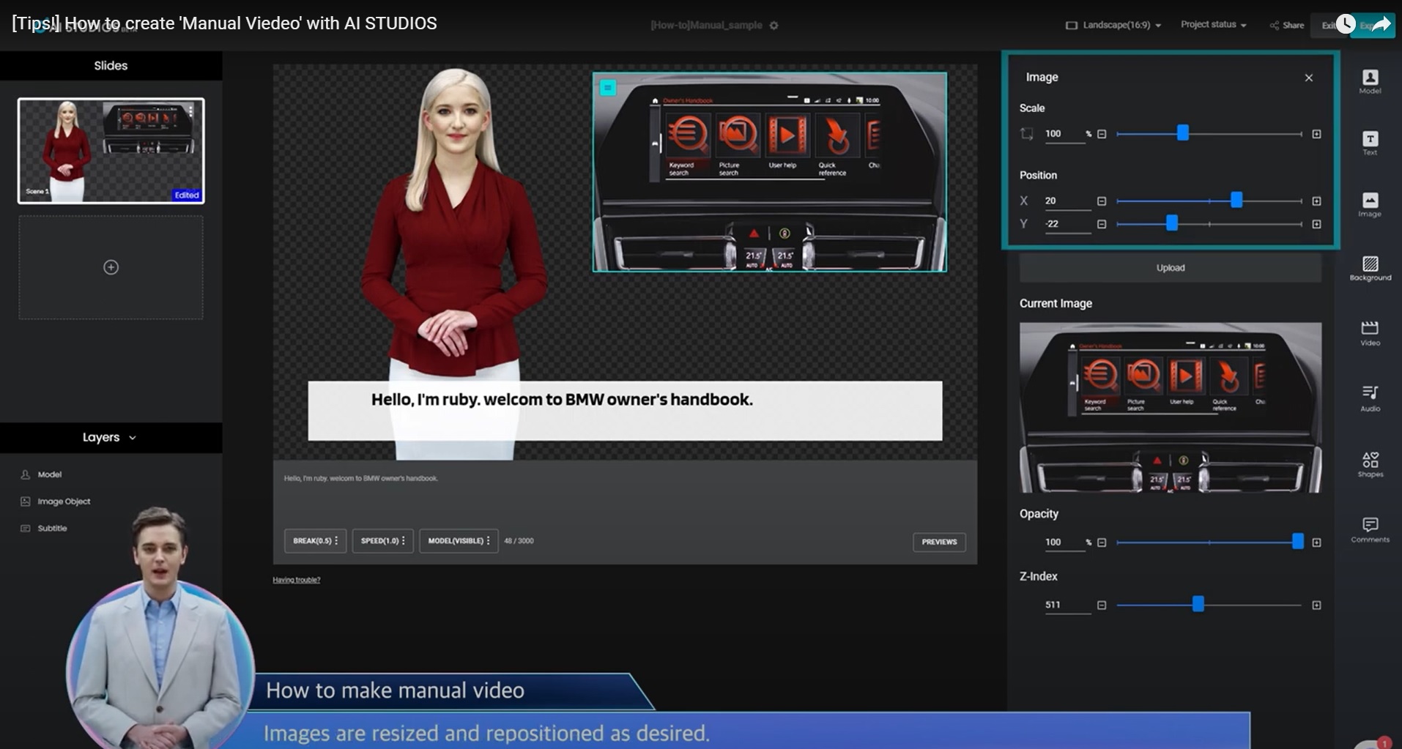This screenshot has height=749, width=1402.
Task: Open the Scene 1 thumbnail options menu
Action: click(x=191, y=111)
